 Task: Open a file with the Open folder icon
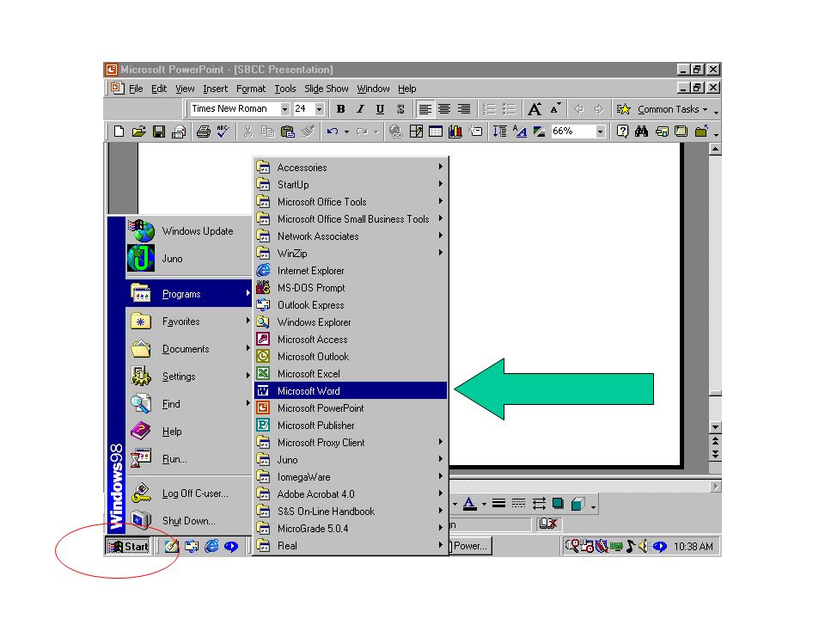[139, 131]
